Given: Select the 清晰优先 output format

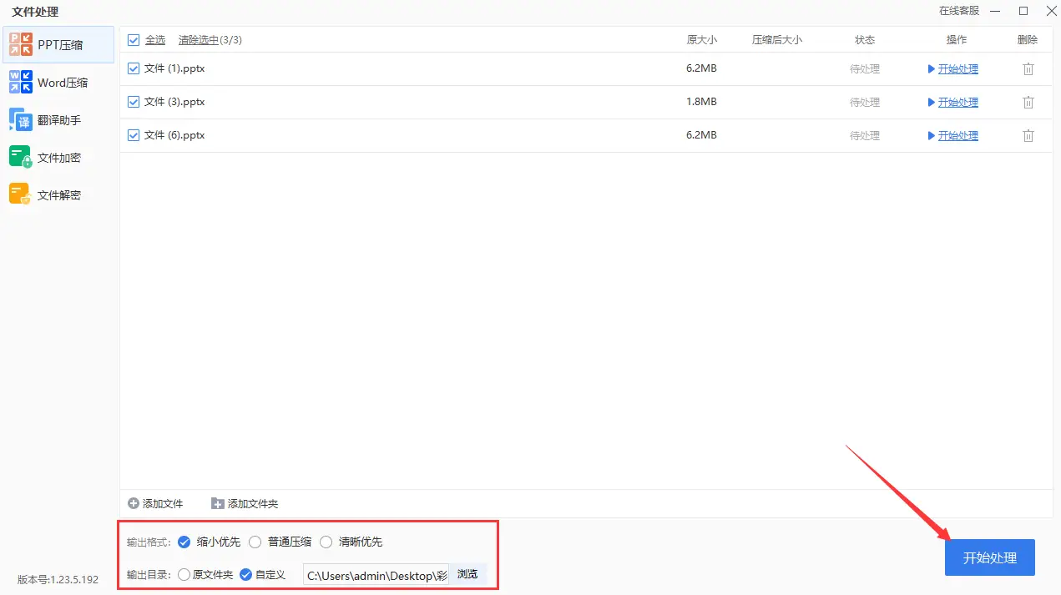Looking at the screenshot, I should pos(326,542).
